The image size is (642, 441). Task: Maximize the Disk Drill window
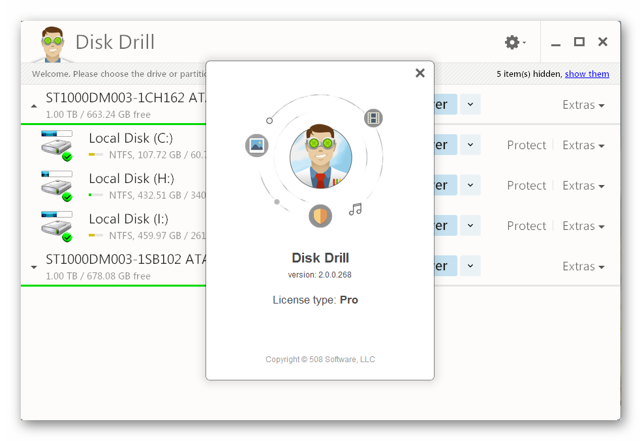tap(579, 42)
